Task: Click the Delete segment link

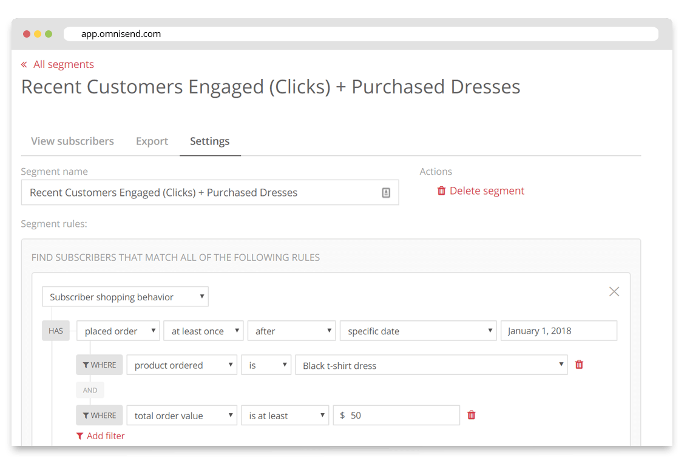Action: [x=487, y=191]
